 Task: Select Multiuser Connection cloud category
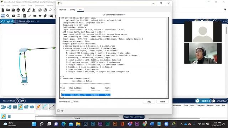pyautogui.click(x=32, y=107)
